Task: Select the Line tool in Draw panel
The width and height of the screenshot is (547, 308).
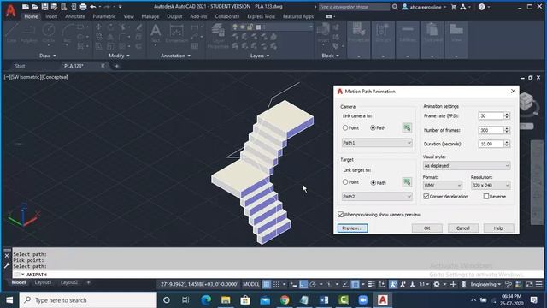Action: 11,33
